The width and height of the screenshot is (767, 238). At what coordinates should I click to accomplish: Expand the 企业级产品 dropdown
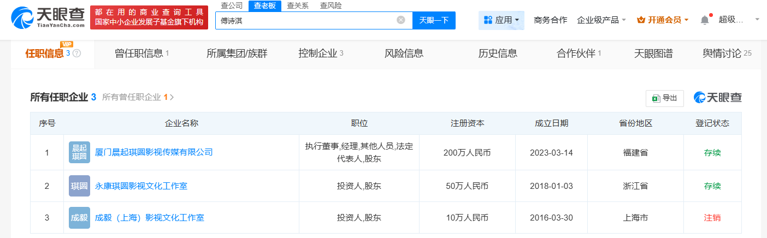601,20
